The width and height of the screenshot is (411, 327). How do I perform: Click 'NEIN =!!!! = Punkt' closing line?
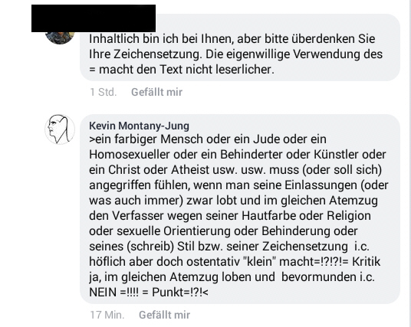click(x=149, y=293)
